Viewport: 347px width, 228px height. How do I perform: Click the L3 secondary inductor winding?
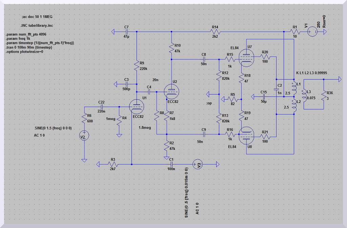click(304, 94)
